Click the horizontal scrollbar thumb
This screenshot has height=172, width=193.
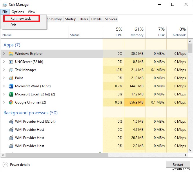click(x=57, y=155)
